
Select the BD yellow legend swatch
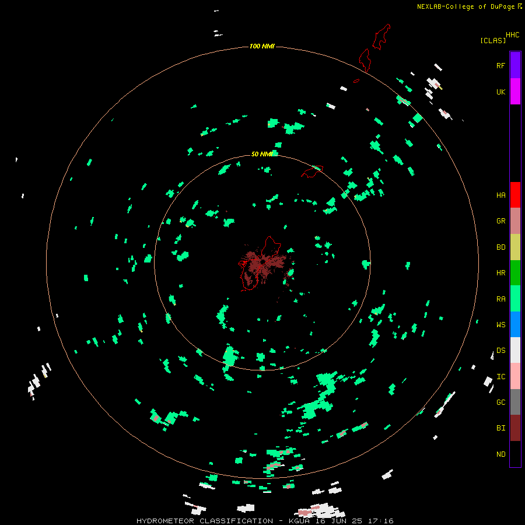point(515,247)
